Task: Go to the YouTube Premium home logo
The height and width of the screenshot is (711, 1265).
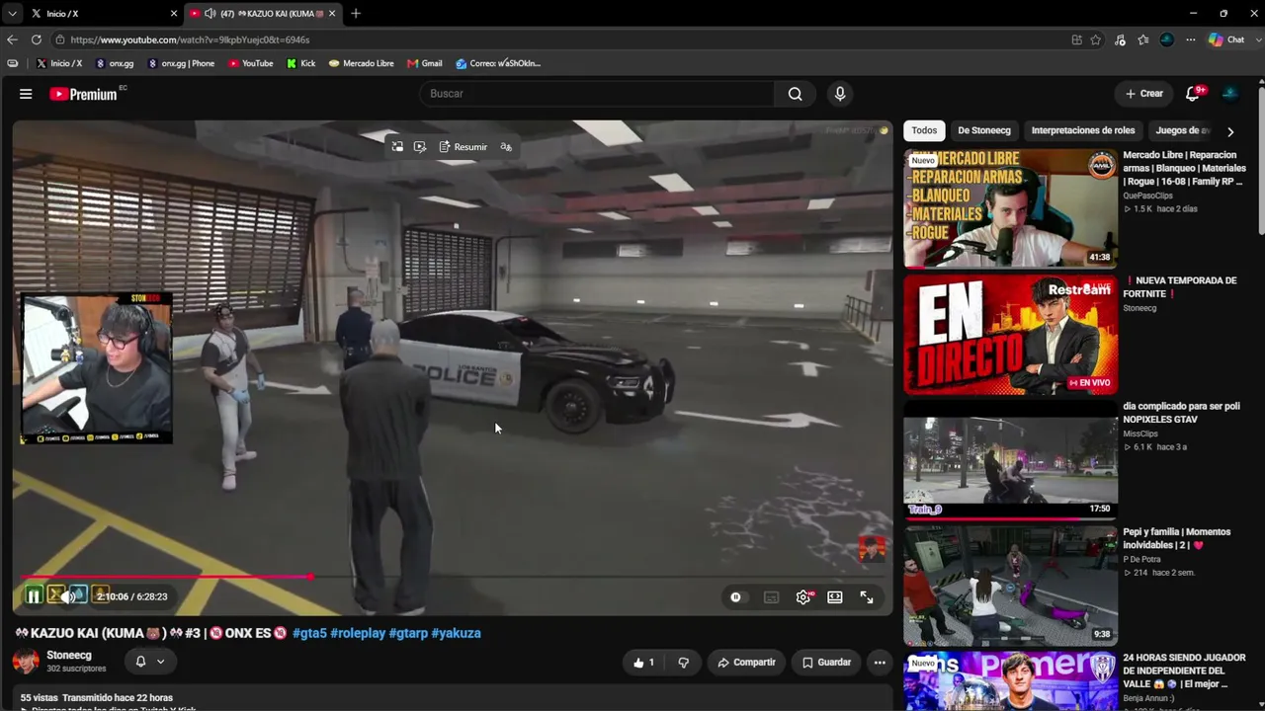Action: [x=83, y=94]
